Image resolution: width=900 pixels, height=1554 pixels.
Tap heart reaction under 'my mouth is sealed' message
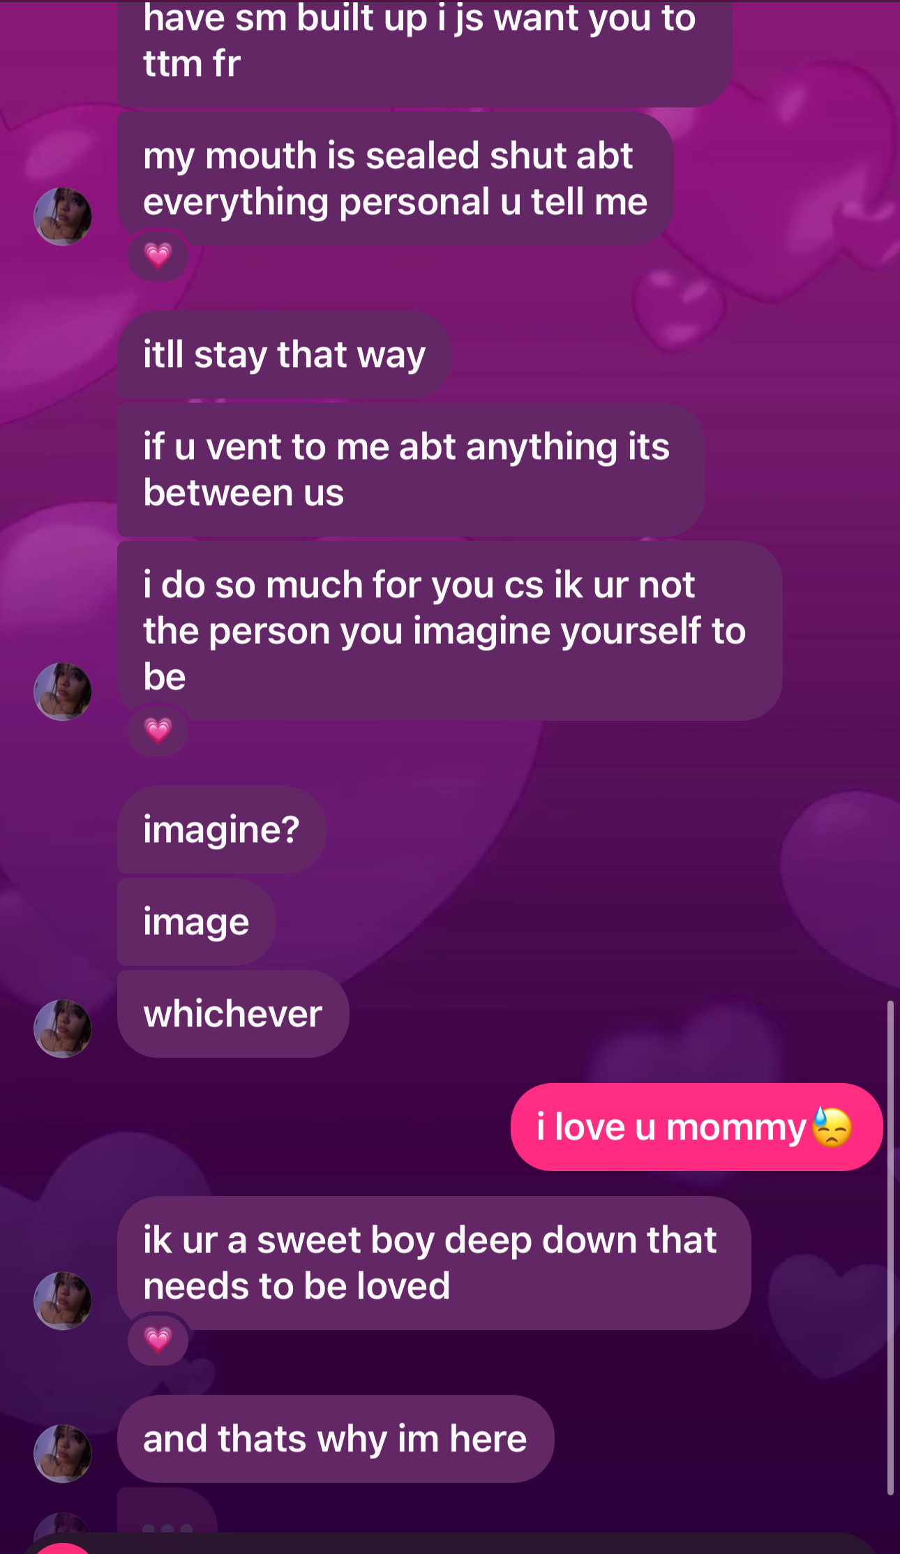pos(158,255)
